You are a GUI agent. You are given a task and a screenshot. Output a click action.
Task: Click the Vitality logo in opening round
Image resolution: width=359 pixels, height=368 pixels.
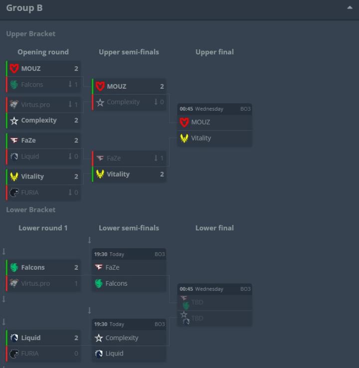[x=14, y=177]
